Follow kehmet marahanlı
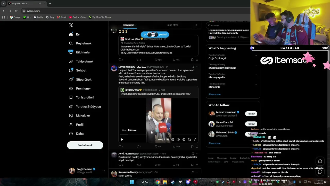This screenshot has width=330, height=186. click(251, 114)
